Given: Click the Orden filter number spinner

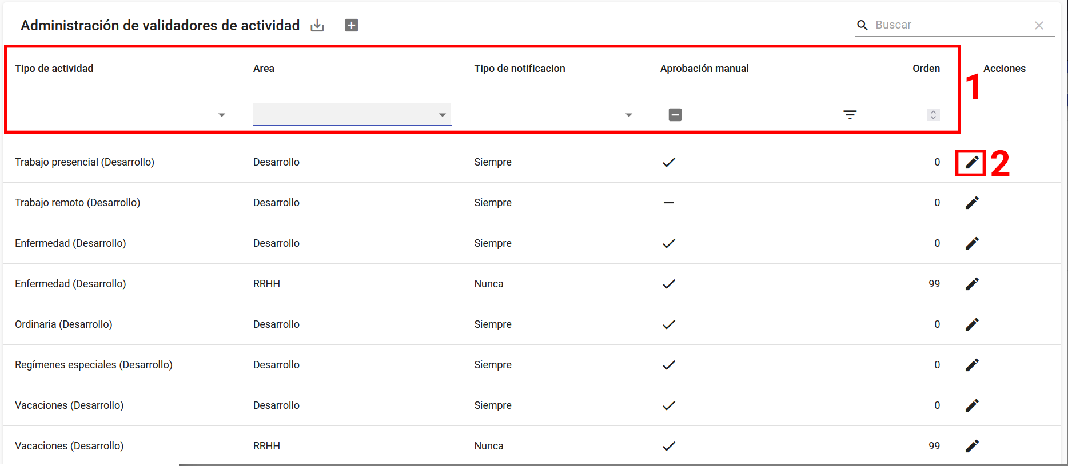Looking at the screenshot, I should click(933, 115).
